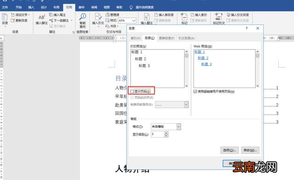Click 标题 3 in print preview
This screenshot has height=180, width=294.
click(144, 66)
